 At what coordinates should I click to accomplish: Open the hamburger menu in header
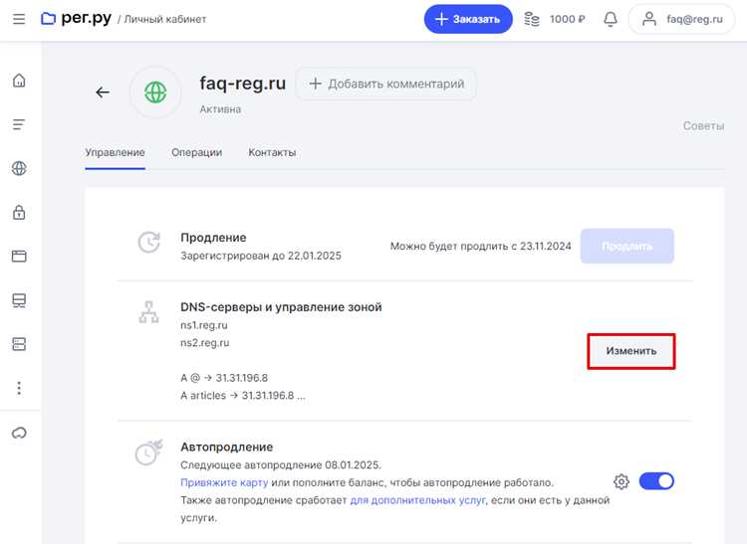point(19,19)
